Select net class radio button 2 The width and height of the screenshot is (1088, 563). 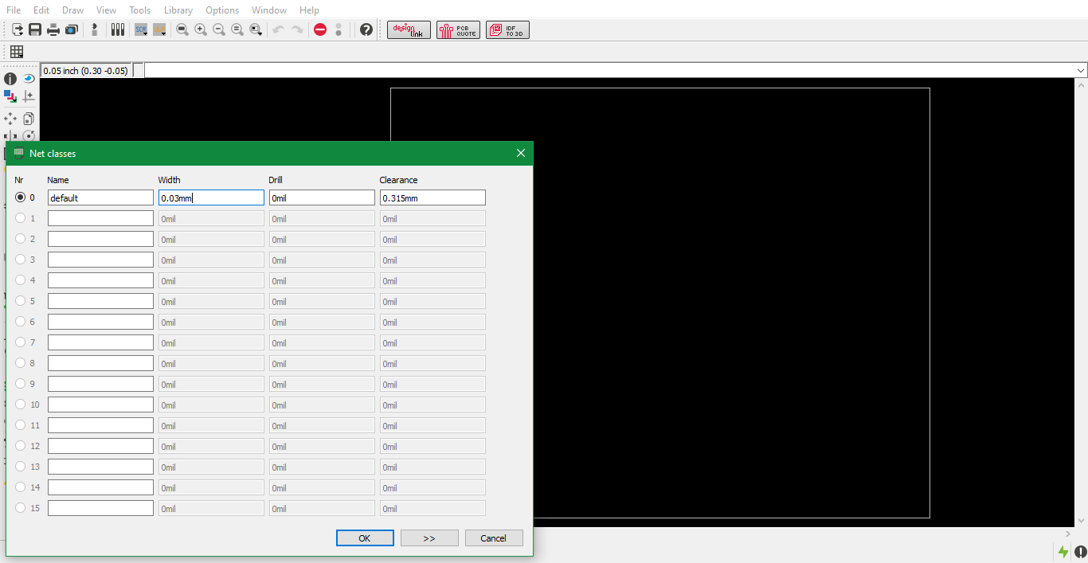[x=21, y=239]
